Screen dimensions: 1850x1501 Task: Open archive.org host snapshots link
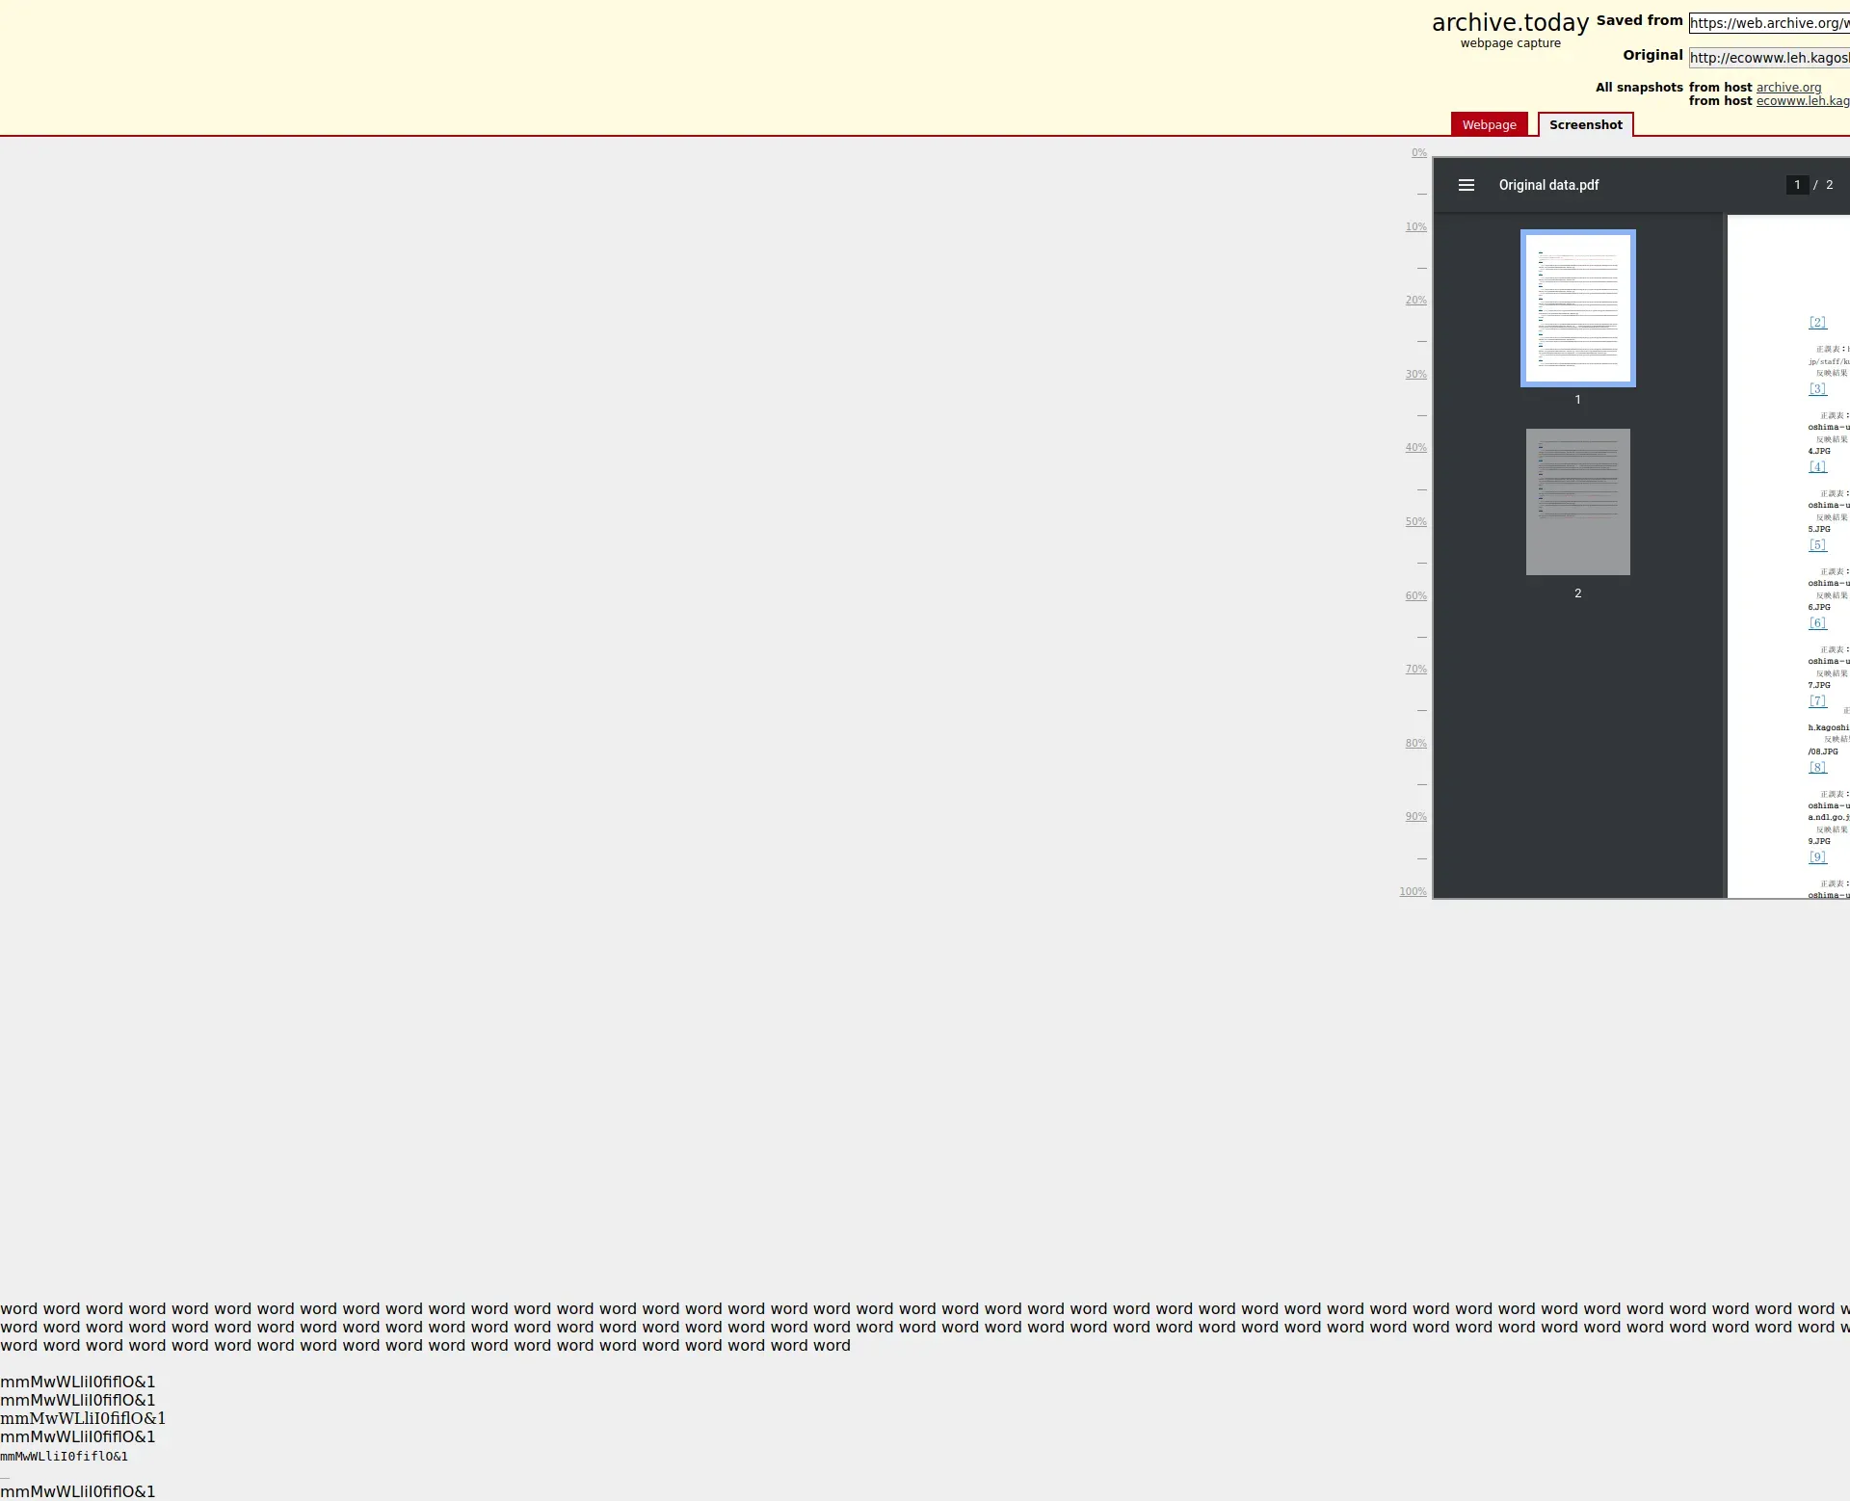pos(1788,88)
